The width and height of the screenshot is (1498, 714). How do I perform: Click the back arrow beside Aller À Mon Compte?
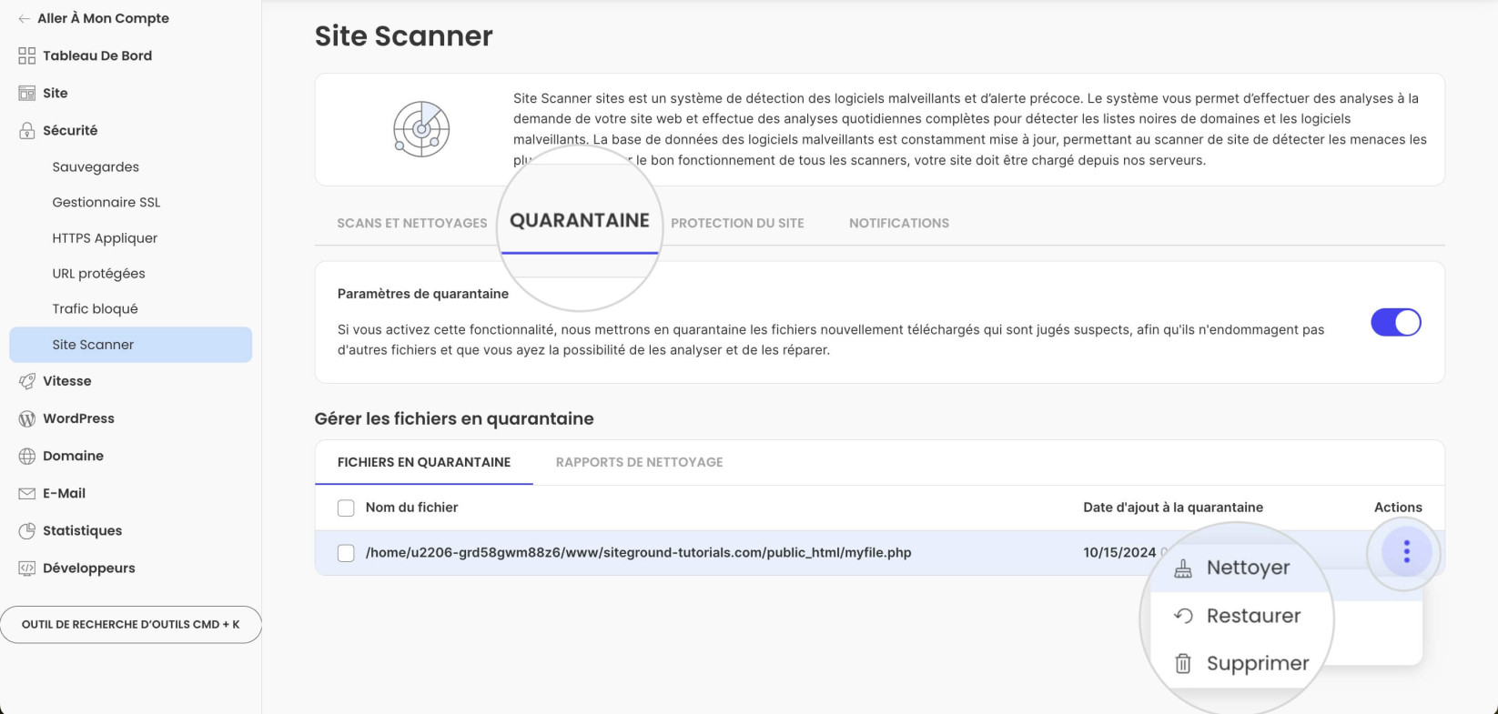pyautogui.click(x=25, y=18)
